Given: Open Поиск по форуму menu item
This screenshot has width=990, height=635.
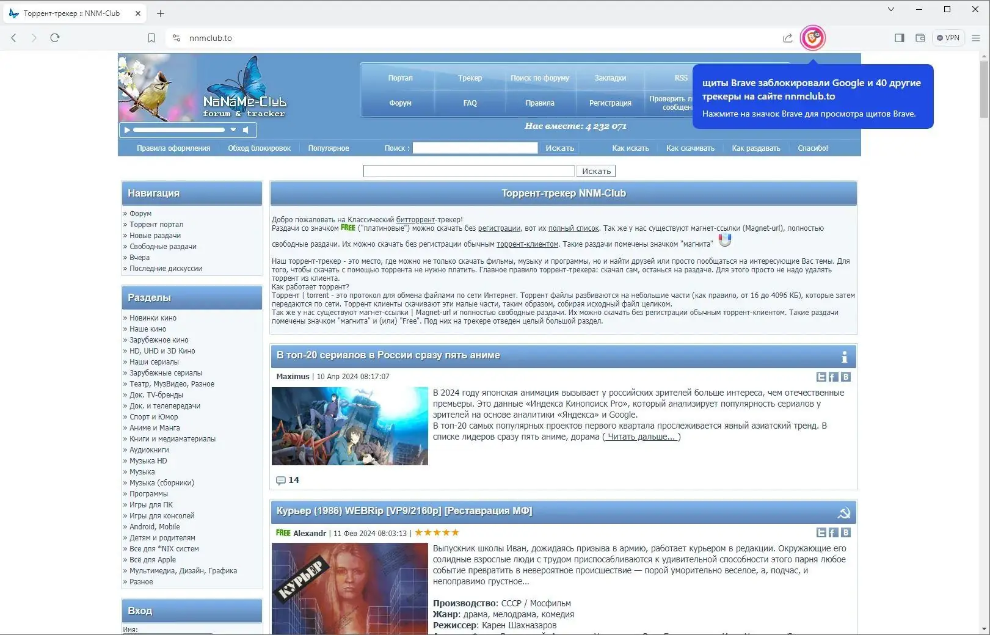Looking at the screenshot, I should [540, 78].
